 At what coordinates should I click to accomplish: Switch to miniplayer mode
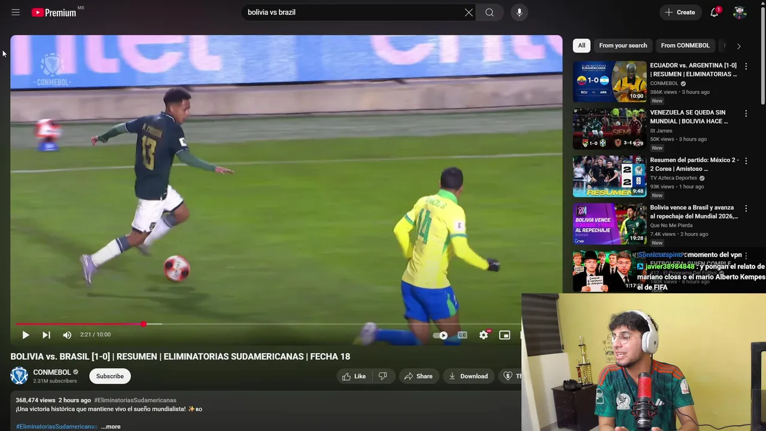(504, 335)
